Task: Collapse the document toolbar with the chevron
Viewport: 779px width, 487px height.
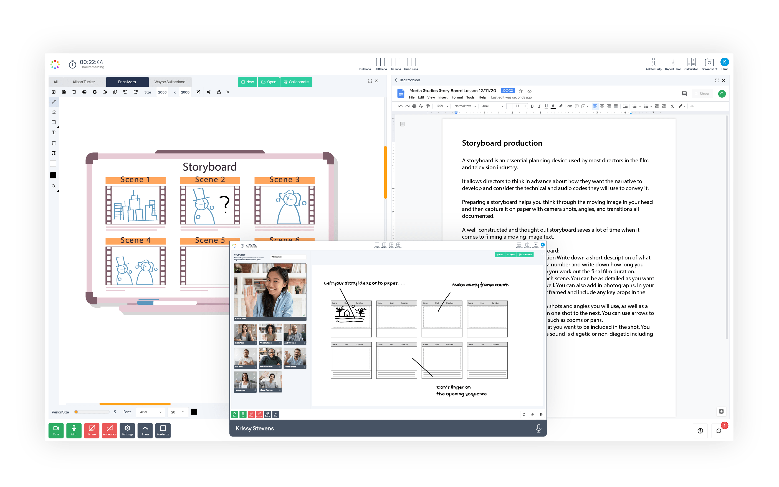Action: [x=692, y=106]
